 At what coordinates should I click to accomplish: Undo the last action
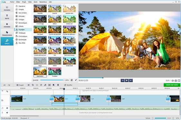5,85
